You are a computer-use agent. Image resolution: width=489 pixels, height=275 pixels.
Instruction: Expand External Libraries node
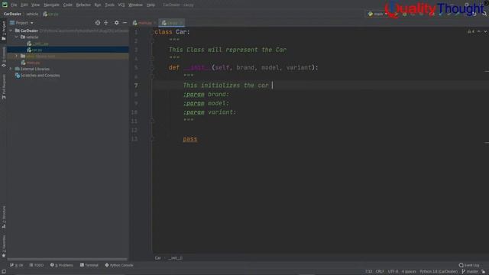pyautogui.click(x=11, y=69)
